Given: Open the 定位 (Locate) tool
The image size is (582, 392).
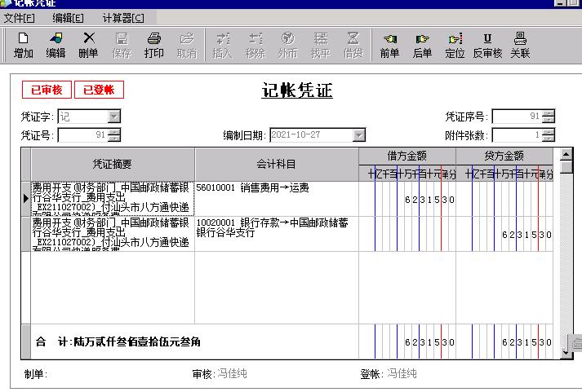Looking at the screenshot, I should (x=455, y=46).
